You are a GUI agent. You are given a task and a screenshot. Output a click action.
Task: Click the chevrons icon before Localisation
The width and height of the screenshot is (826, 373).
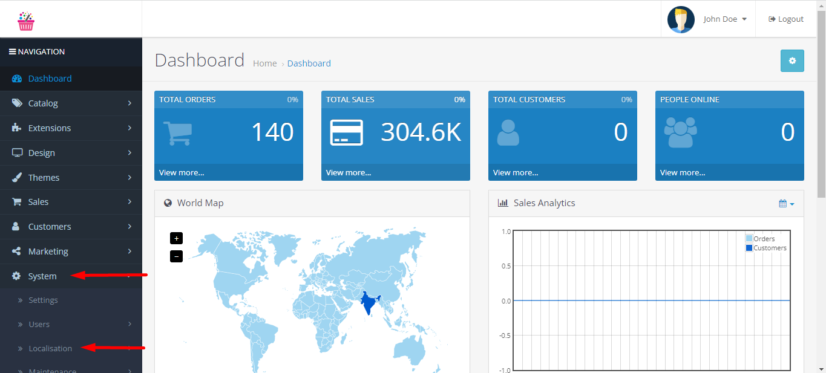point(20,349)
